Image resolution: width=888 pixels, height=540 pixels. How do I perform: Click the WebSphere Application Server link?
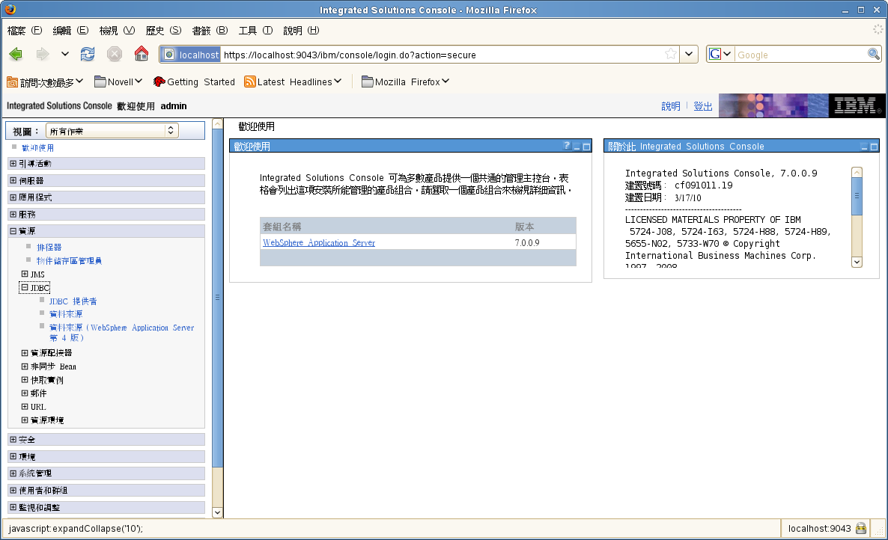coord(319,242)
